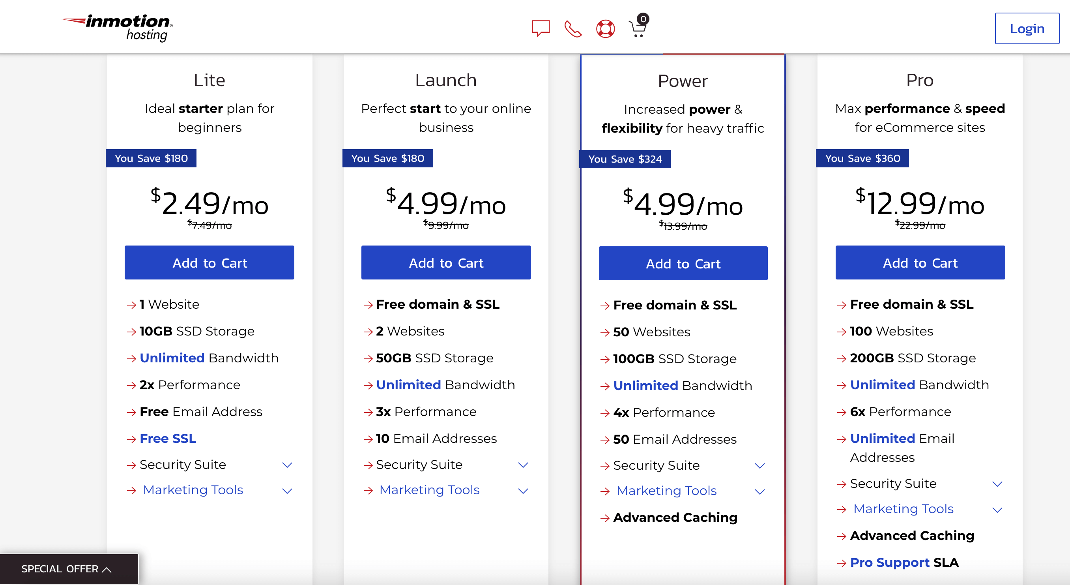Expand Marketing Tools chevron in Power plan
Viewport: 1070px width, 585px height.
pyautogui.click(x=760, y=491)
